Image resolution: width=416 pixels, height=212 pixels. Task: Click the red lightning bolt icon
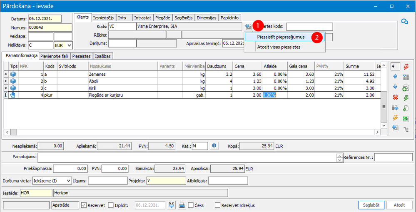[x=406, y=66]
